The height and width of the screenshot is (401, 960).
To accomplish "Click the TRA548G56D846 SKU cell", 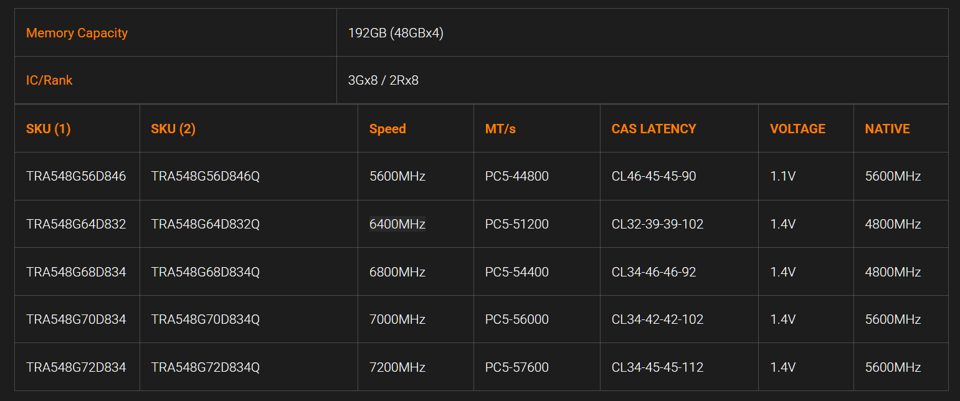I will click(76, 176).
